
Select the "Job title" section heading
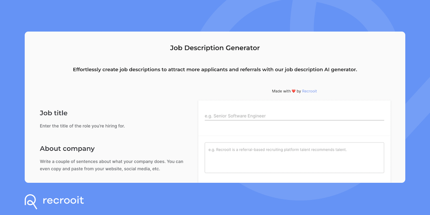pos(54,113)
